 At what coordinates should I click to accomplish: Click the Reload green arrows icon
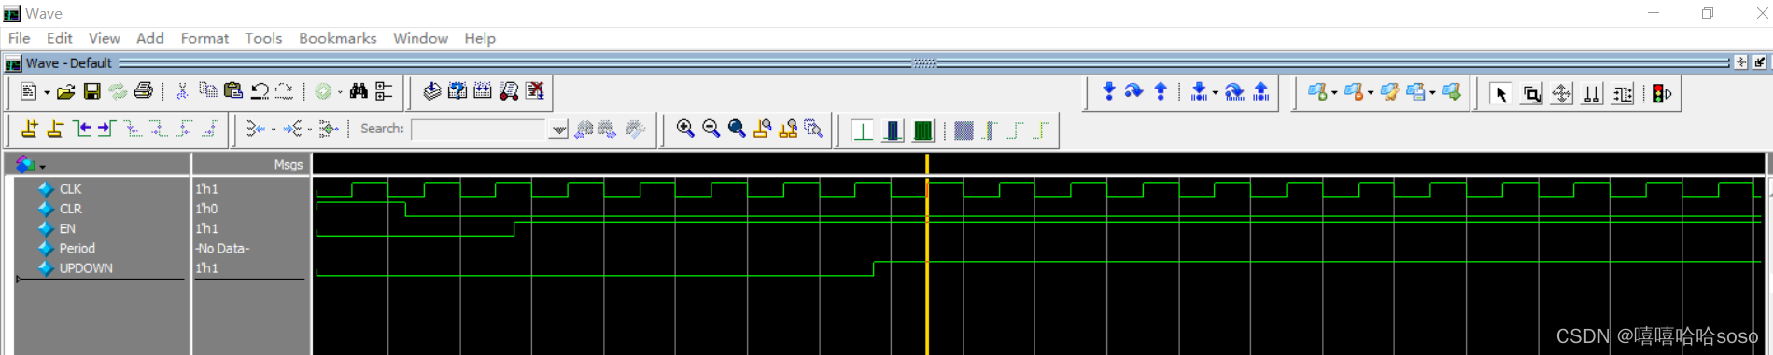[118, 91]
